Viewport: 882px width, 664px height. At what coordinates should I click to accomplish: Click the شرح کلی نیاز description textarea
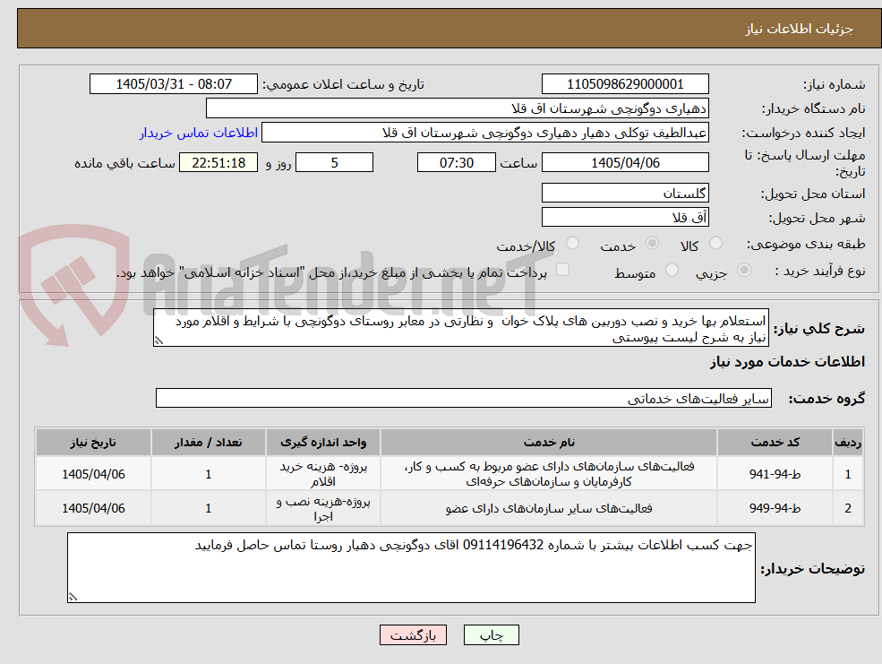pos(460,327)
